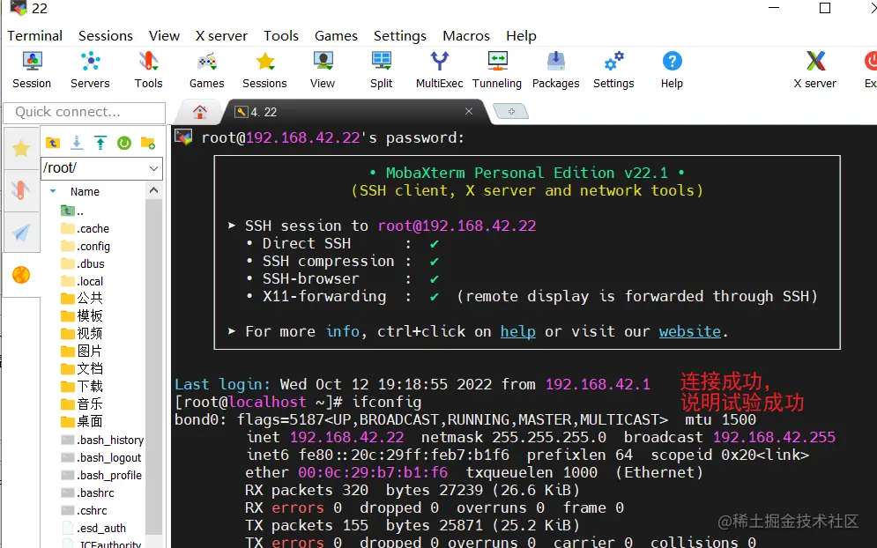Select the .config folder
This screenshot has height=548, width=877.
pos(85,246)
